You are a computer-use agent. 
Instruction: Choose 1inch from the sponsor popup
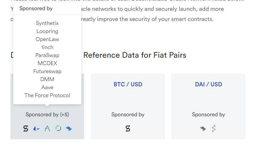point(47,47)
